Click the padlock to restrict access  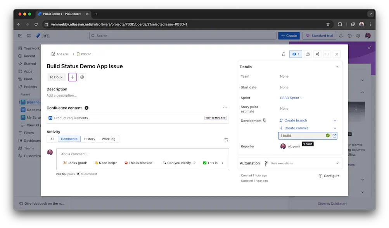(x=284, y=54)
